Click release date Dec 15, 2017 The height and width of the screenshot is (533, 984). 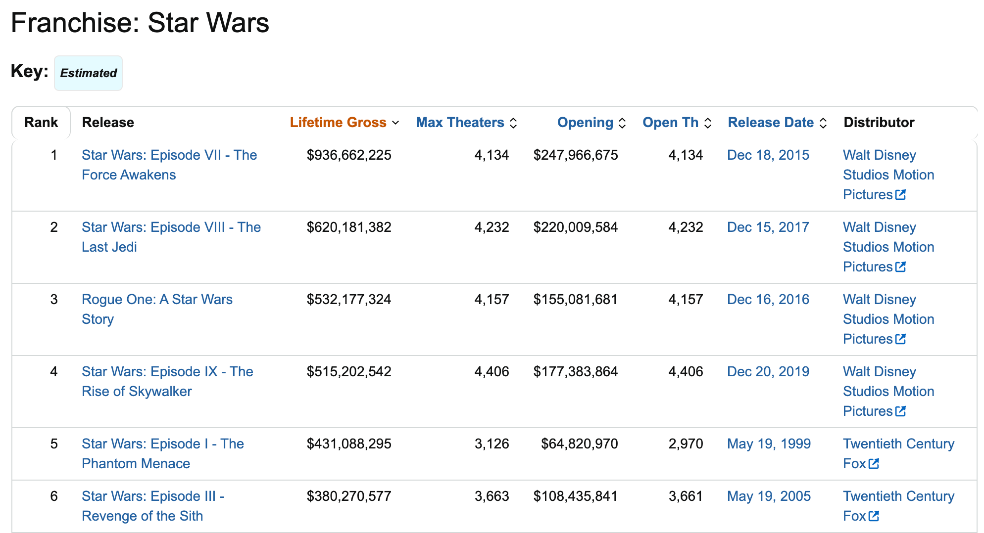coord(768,227)
